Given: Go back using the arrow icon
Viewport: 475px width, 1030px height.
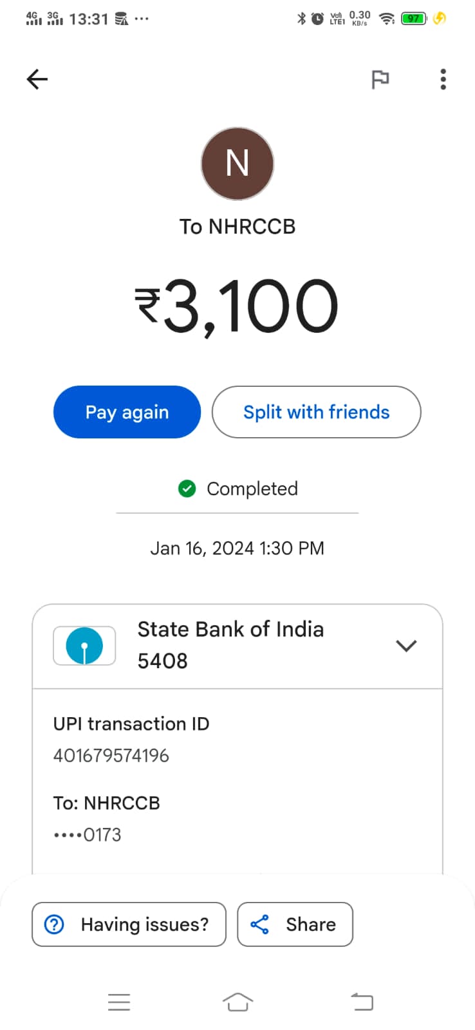Looking at the screenshot, I should (37, 79).
